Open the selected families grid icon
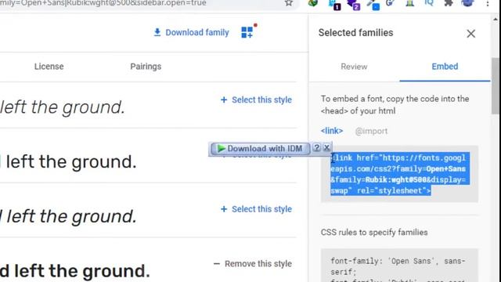501x282 pixels. pos(247,32)
